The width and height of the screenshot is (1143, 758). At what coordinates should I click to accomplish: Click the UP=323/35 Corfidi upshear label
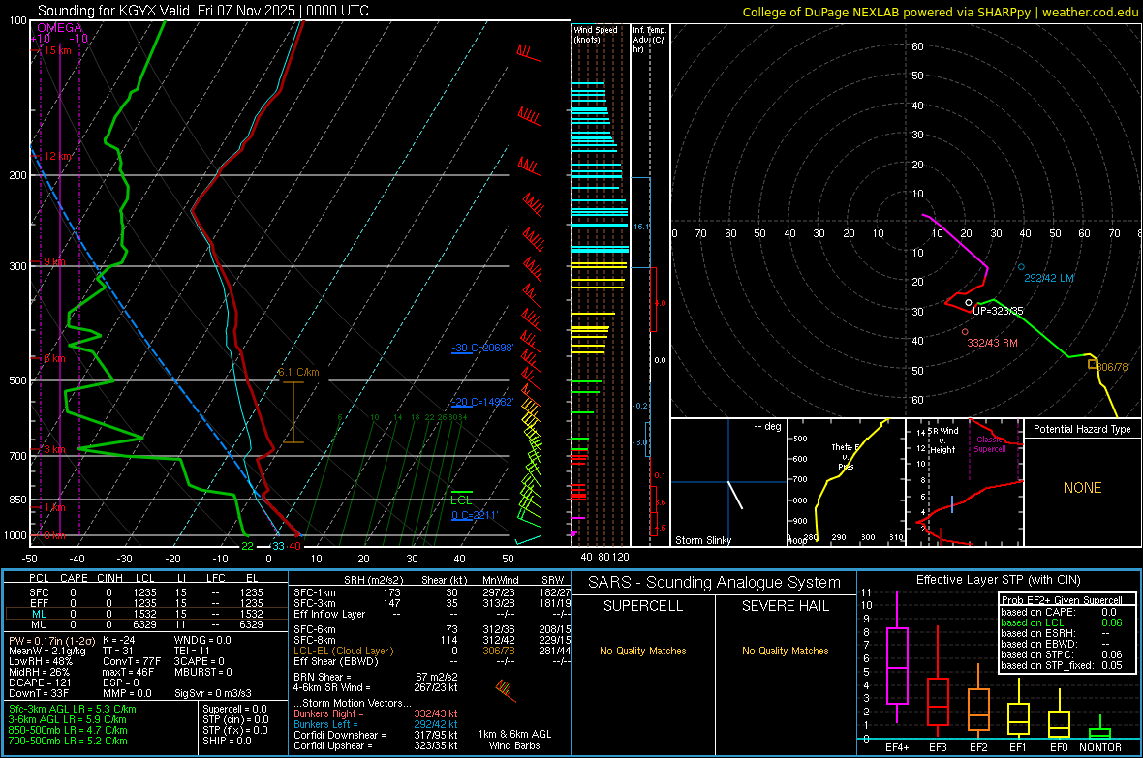point(998,311)
